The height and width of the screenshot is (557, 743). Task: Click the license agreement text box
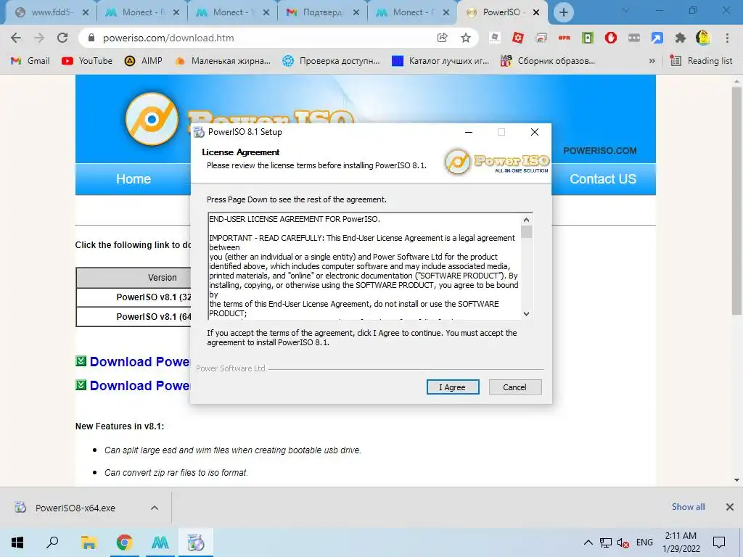(x=364, y=266)
